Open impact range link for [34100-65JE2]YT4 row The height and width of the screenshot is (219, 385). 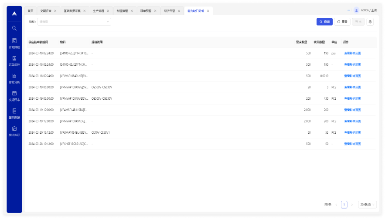pyautogui.click(x=352, y=64)
